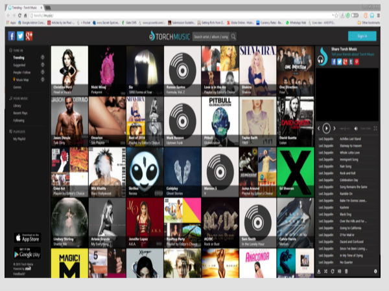The height and width of the screenshot is (291, 389).
Task: Open the Ed Sheeran X album tile
Action: tap(296, 172)
